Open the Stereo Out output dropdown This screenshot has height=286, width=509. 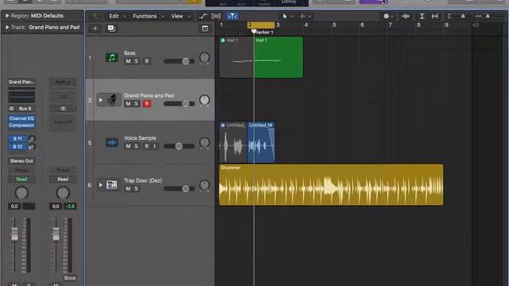[21, 160]
